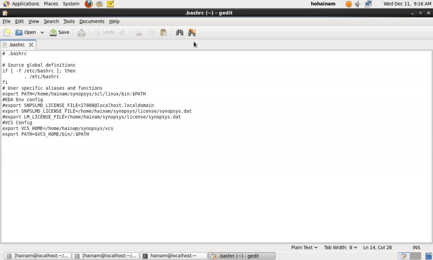This screenshot has height=260, width=433.
Task: Search for text with the binoculars icon
Action: 179,33
